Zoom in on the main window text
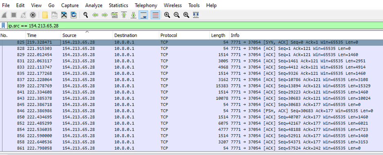 pos(167,15)
